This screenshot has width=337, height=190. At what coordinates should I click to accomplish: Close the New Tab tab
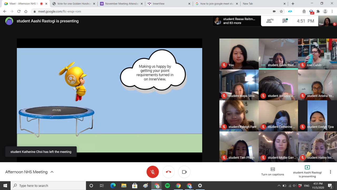(285, 4)
